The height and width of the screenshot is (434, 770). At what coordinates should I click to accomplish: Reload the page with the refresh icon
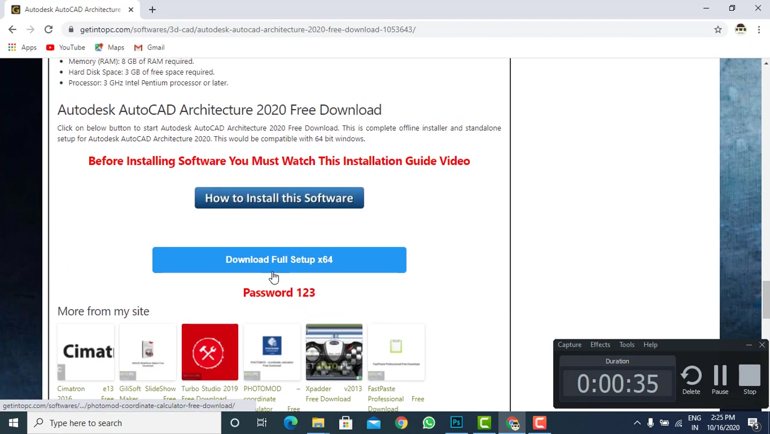[48, 30]
